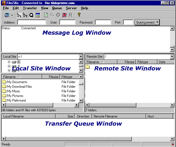Screen dimensions: 176x147
Task: Click the Port input field
Action: 128,22
